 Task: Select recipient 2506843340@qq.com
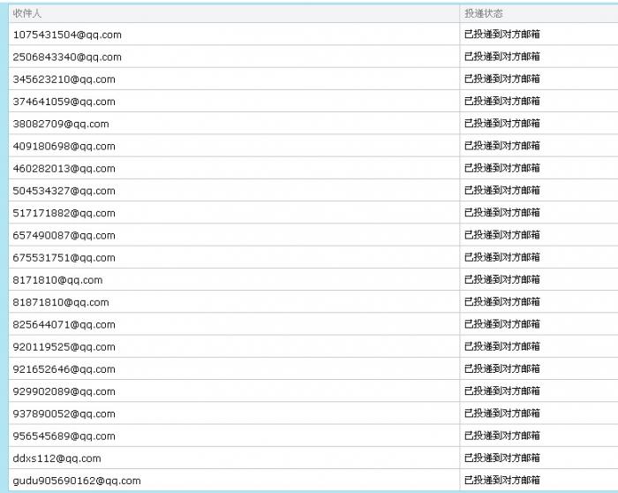click(67, 57)
